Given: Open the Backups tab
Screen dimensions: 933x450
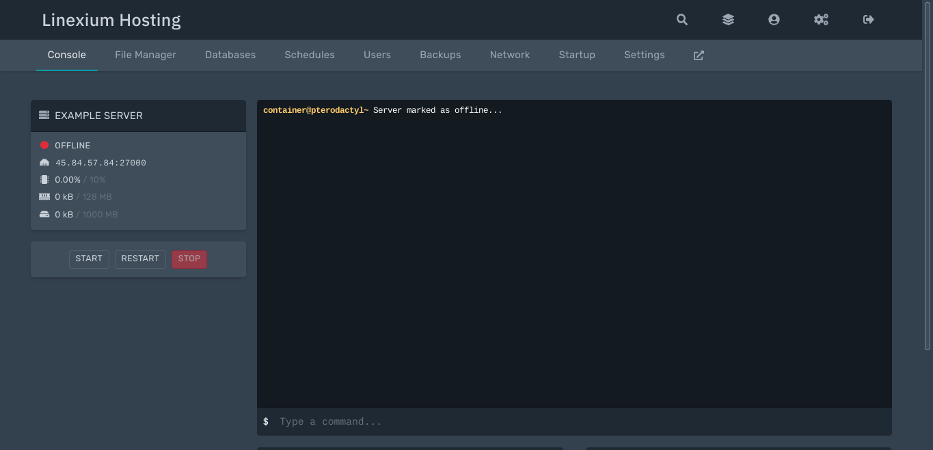Looking at the screenshot, I should tap(440, 55).
